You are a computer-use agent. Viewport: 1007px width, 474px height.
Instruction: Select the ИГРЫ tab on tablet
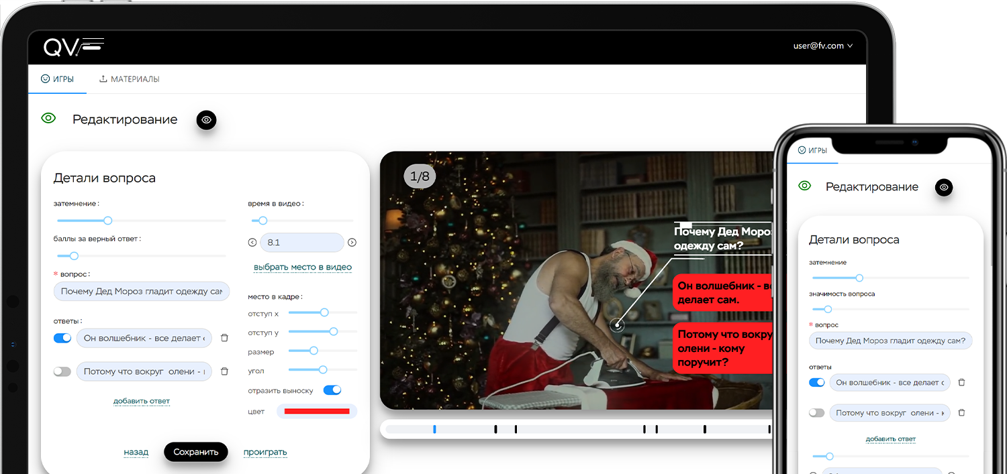pos(57,79)
